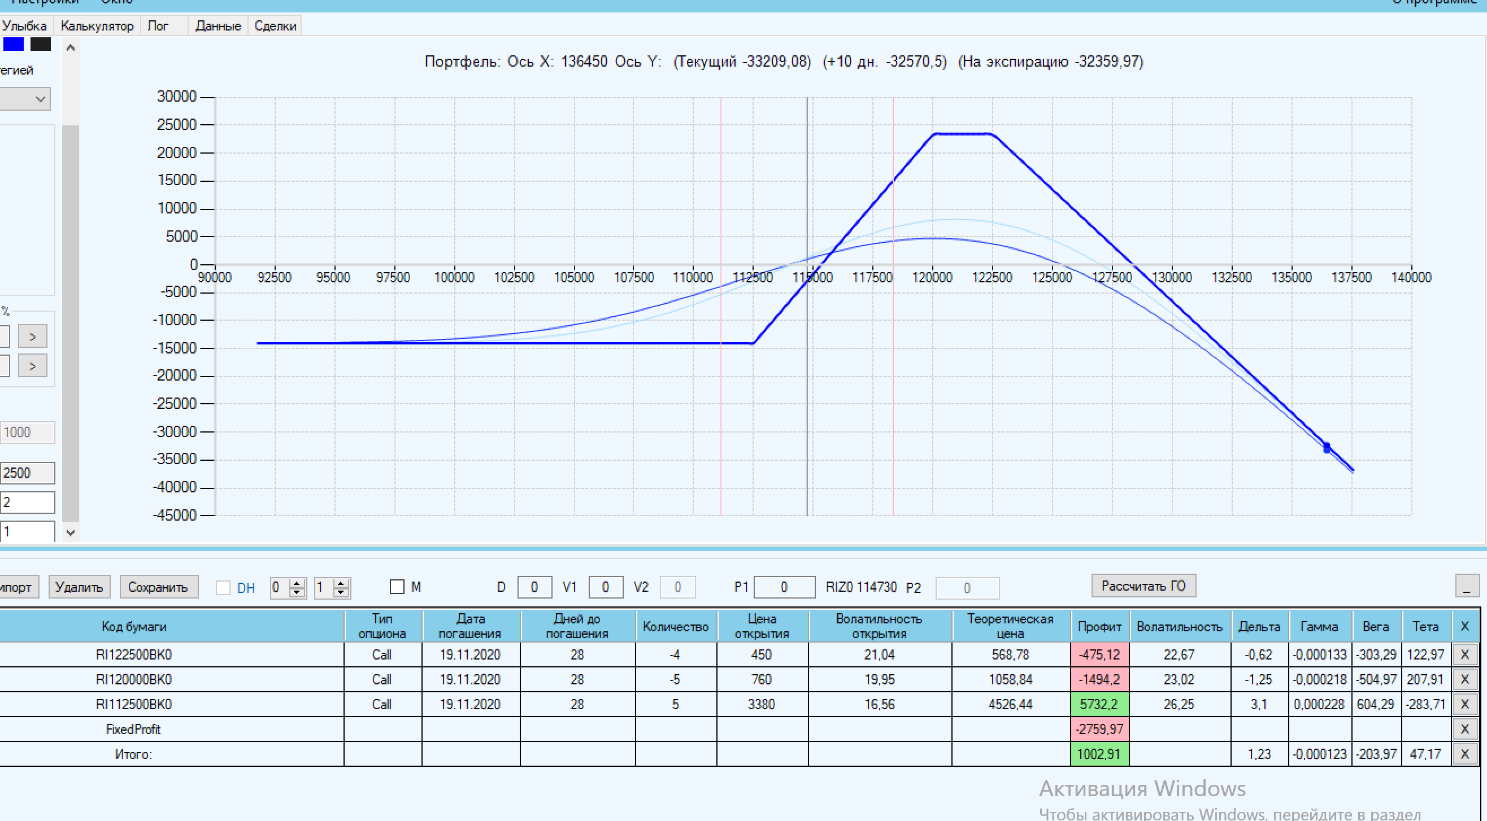Remove the RI120000BK0 row with X
Image resolution: width=1487 pixels, height=821 pixels.
point(1464,679)
